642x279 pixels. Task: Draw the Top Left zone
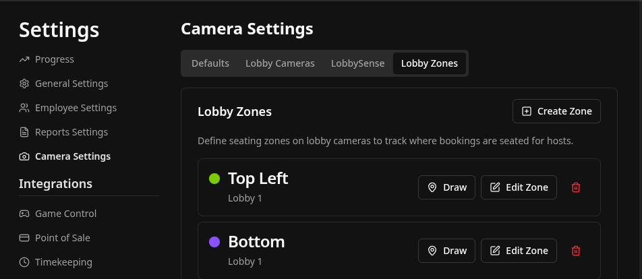coord(446,187)
